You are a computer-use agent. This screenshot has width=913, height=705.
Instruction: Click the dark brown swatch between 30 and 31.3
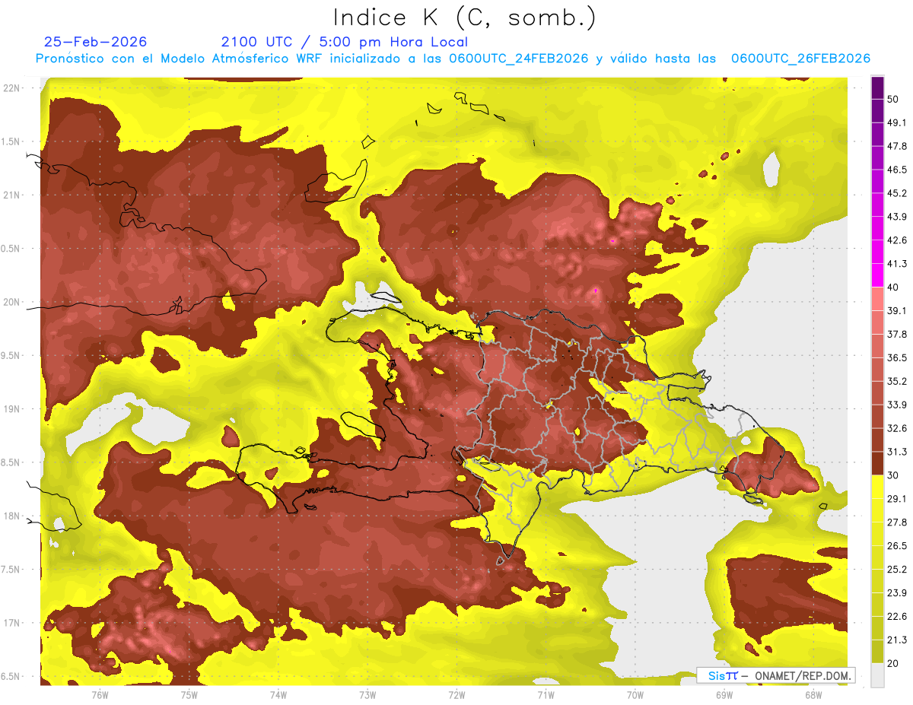point(877,463)
